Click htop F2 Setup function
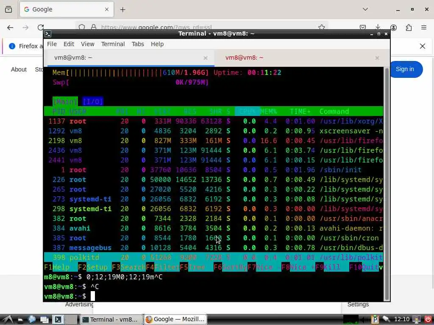Screen dimensions: 434x325 [95, 267]
